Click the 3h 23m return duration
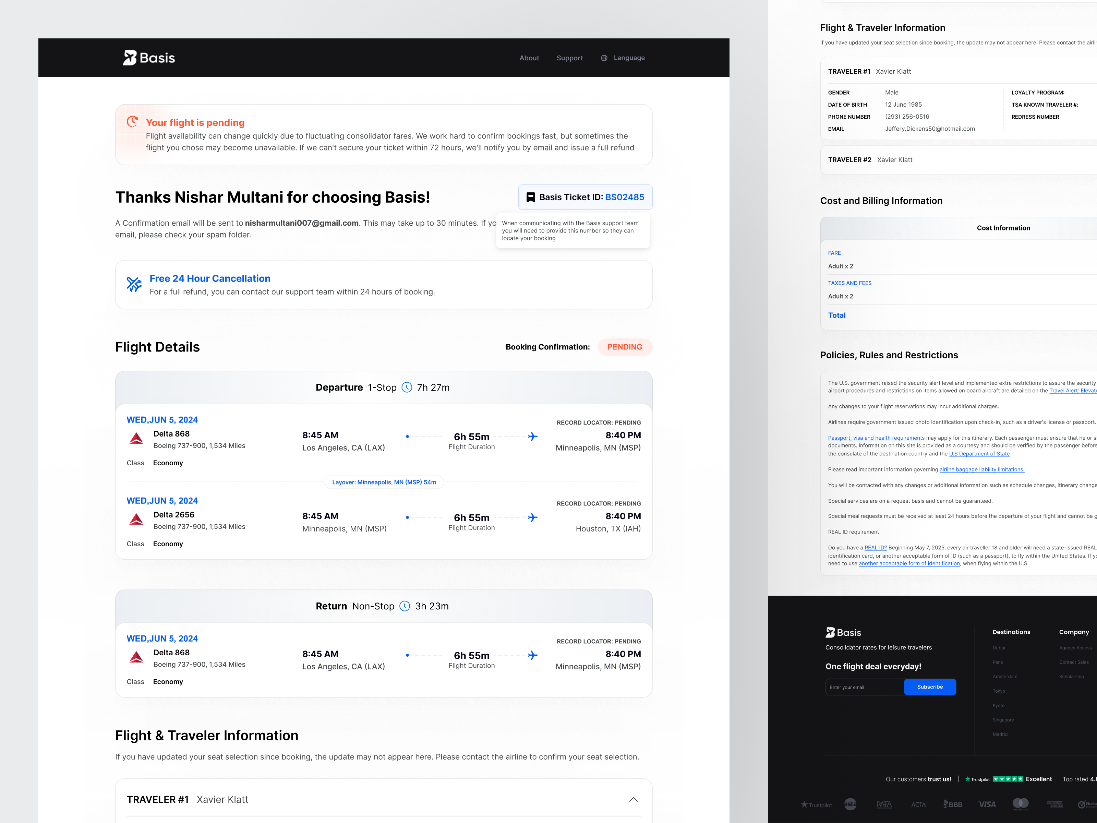This screenshot has width=1097, height=823. pos(432,606)
